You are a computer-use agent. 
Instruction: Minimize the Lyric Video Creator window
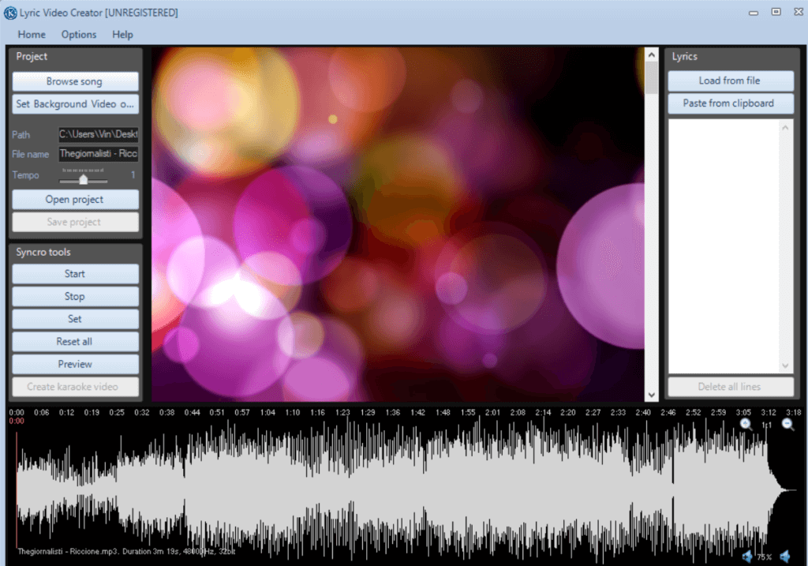click(x=754, y=13)
